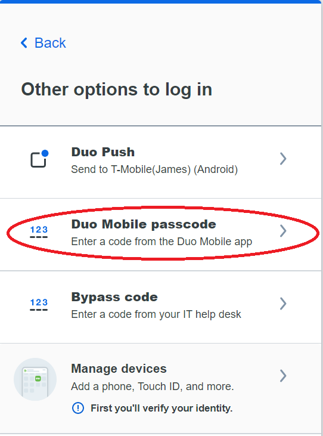Choose the Bypass code title
Screen dimensions: 323x436
114,297
